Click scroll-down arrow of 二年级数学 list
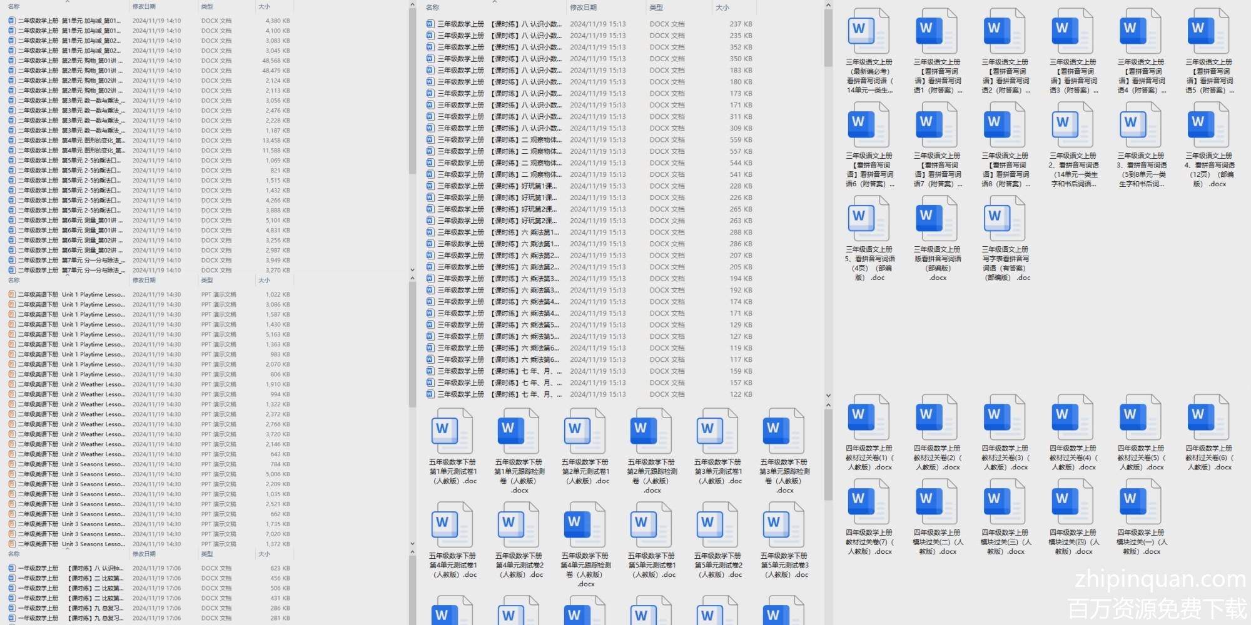 pos(412,270)
